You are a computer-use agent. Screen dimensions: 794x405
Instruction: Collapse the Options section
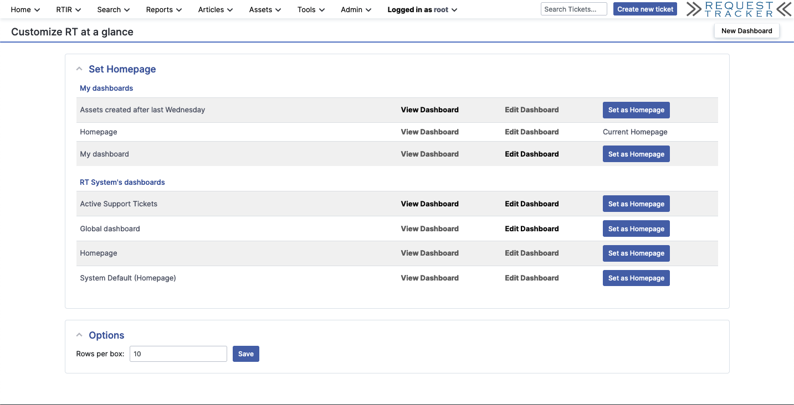point(79,335)
